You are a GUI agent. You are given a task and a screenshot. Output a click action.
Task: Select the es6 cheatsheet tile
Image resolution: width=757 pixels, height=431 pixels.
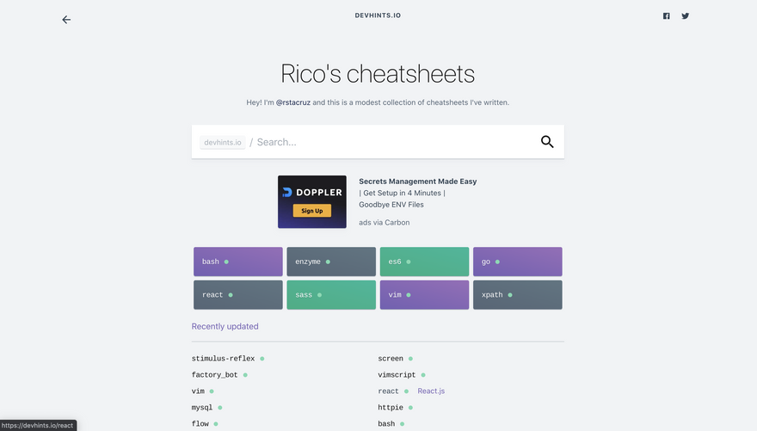pyautogui.click(x=424, y=262)
